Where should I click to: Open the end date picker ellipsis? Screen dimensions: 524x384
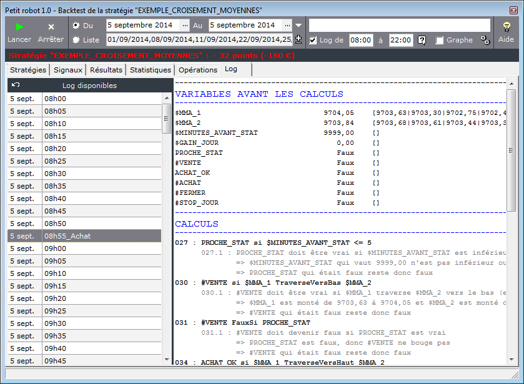tap(287, 26)
